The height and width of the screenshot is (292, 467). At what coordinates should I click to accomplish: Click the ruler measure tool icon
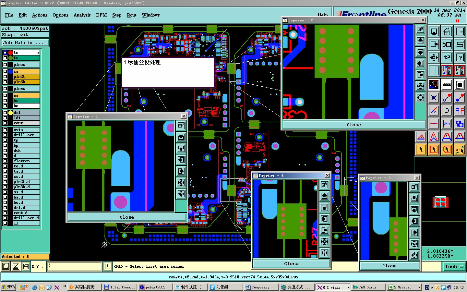[447, 85]
